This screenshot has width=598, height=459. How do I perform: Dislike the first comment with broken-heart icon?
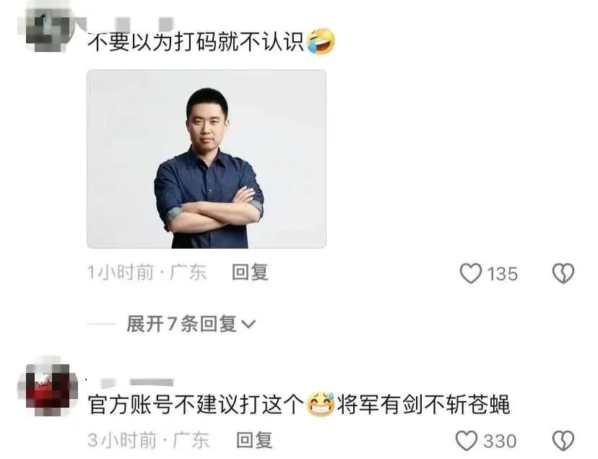tap(563, 273)
